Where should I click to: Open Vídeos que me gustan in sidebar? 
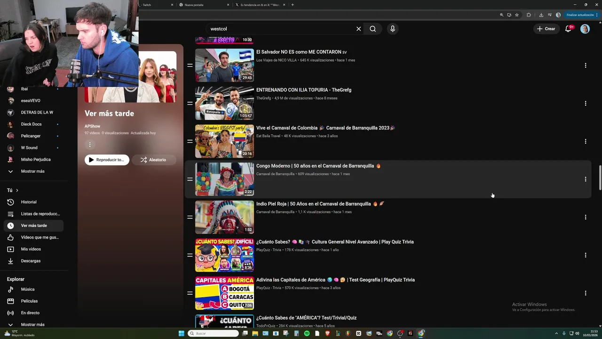(33, 237)
